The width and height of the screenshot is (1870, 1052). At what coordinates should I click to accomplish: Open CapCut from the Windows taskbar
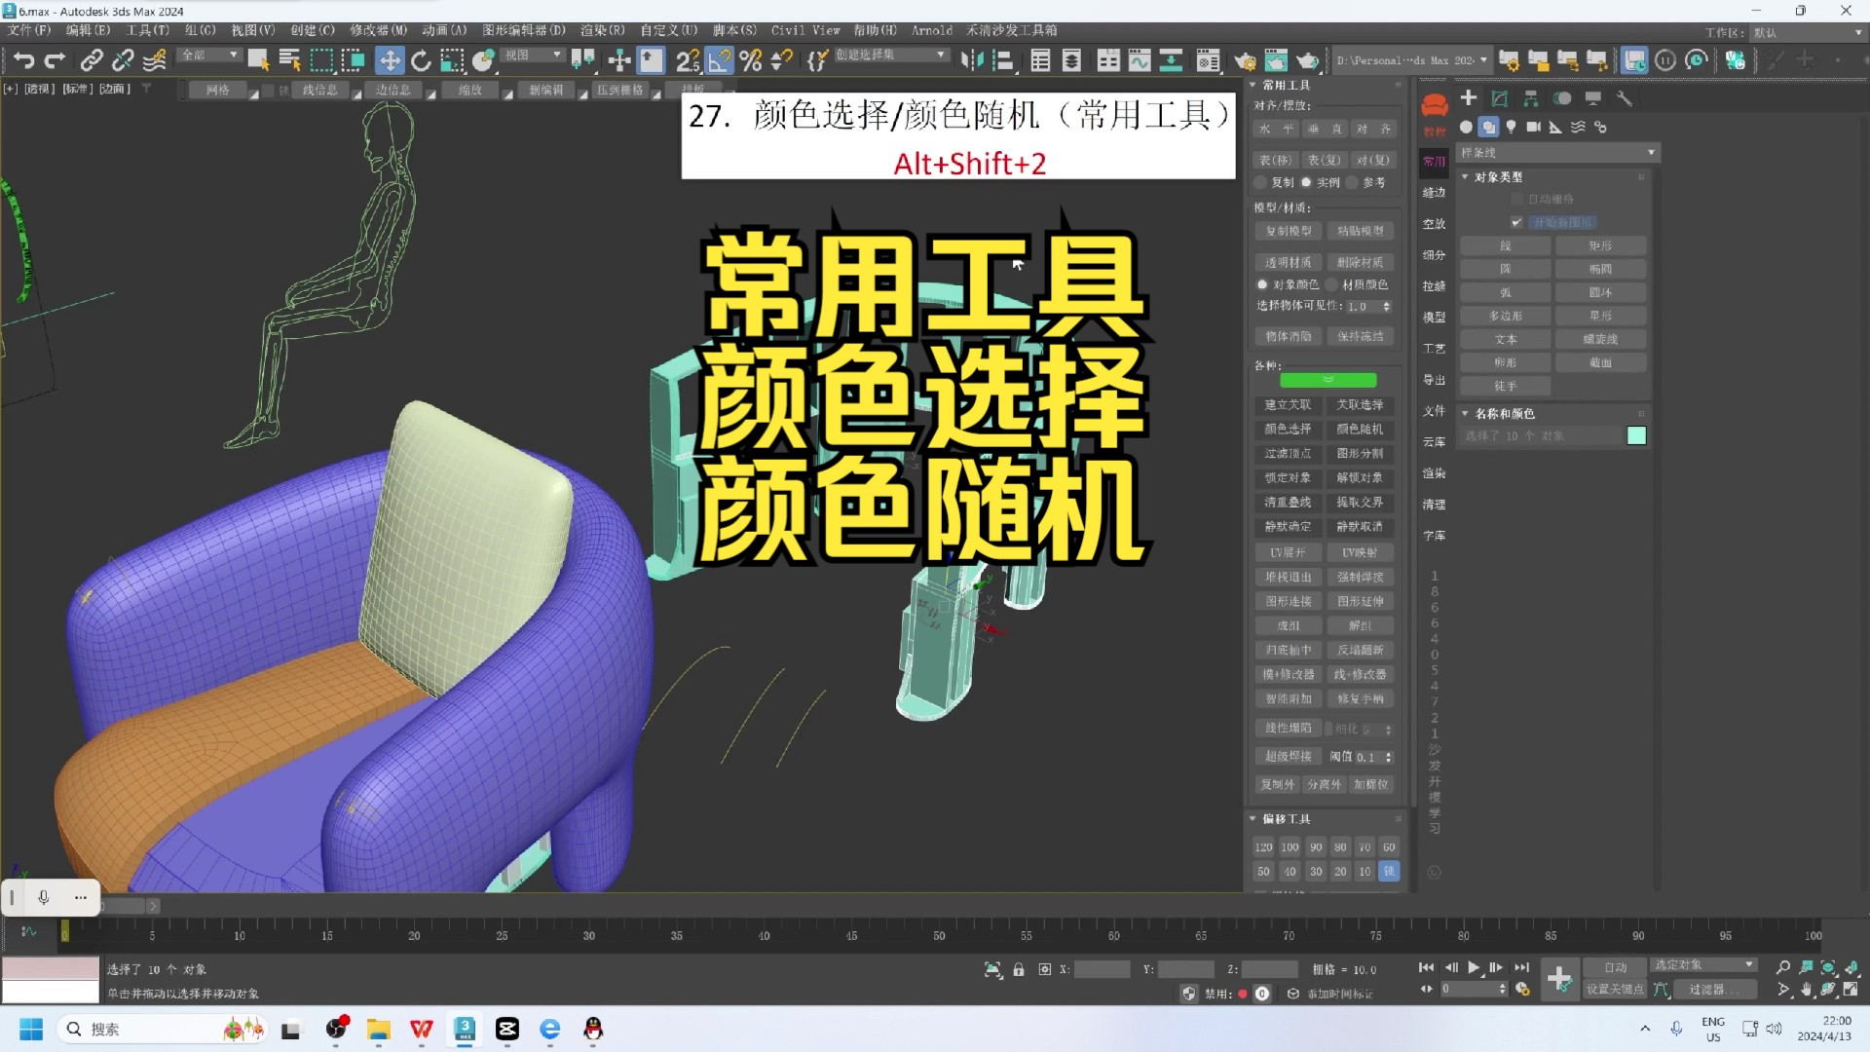[507, 1030]
